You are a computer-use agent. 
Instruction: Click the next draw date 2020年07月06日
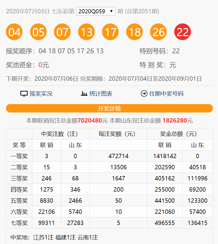coord(56,79)
